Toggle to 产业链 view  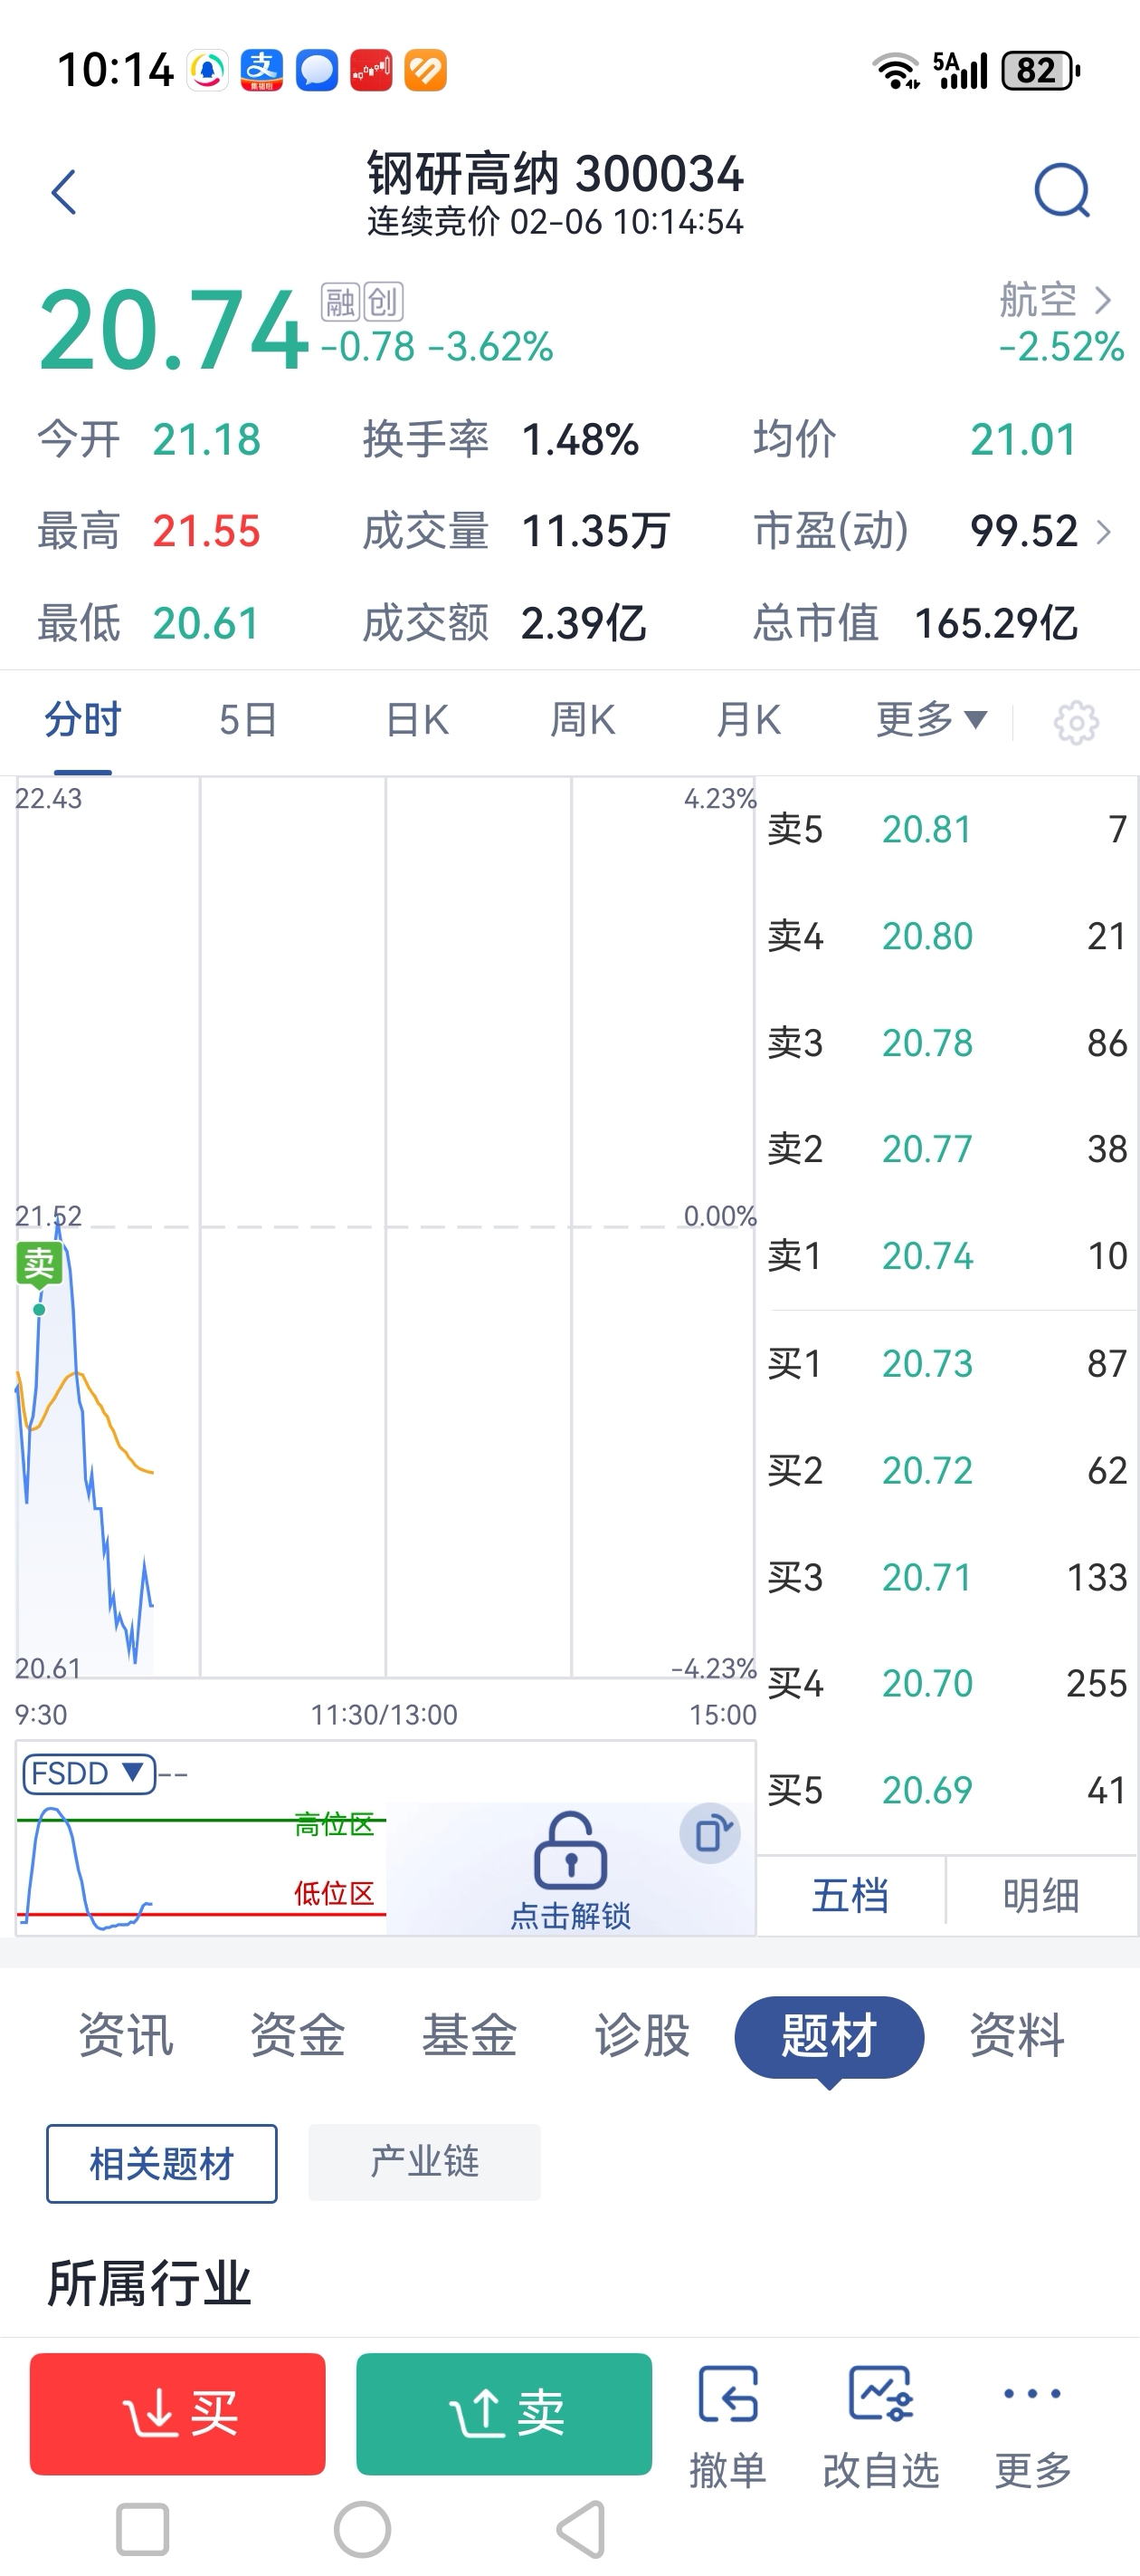[424, 2162]
